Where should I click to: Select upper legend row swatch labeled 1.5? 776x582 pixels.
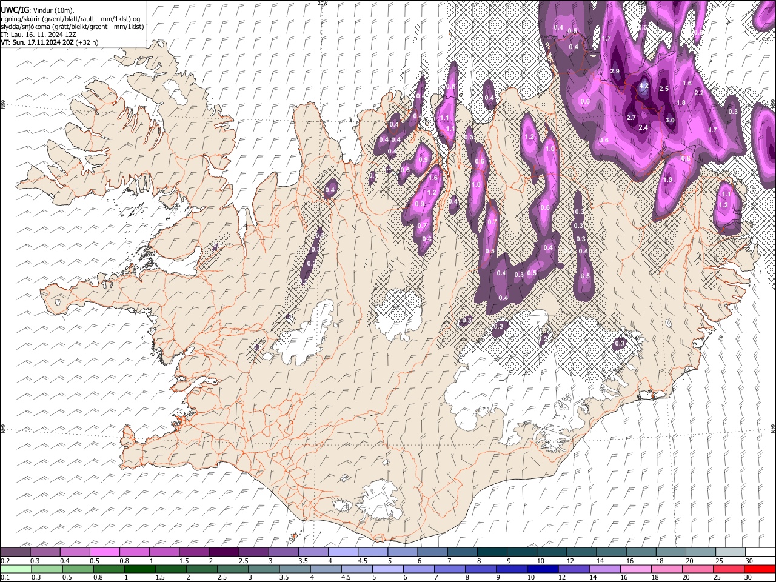[194, 552]
